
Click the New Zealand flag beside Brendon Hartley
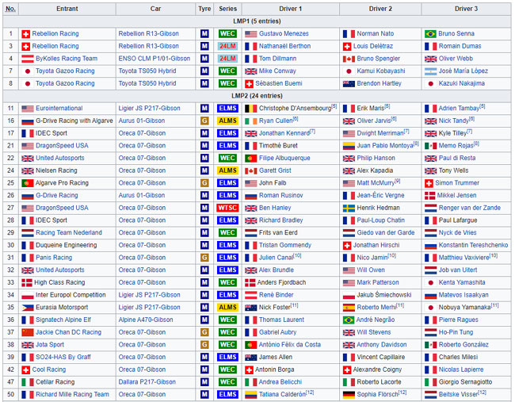(x=349, y=83)
